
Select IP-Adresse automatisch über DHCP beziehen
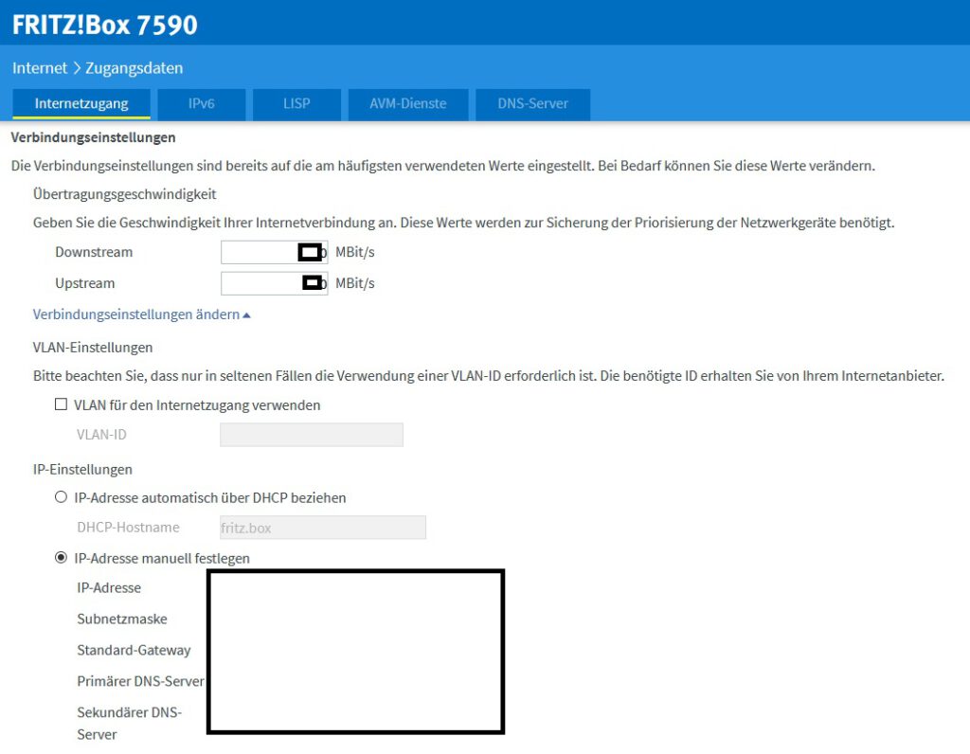point(61,497)
